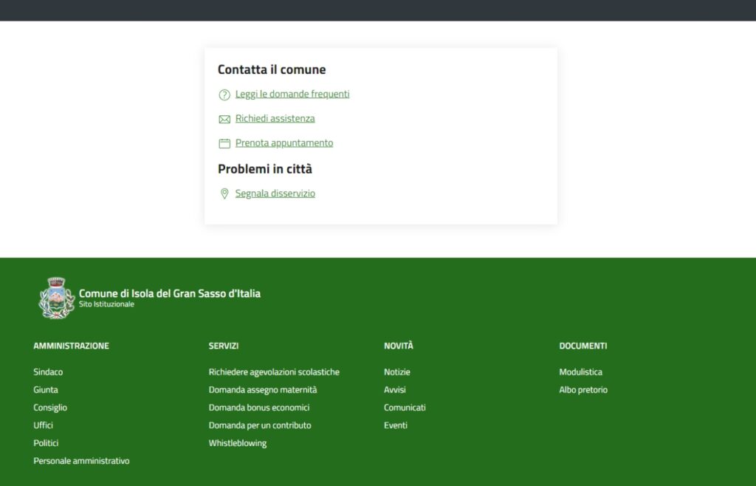
Task: Click the map pin icon beside Segnala disservizio
Action: click(224, 194)
